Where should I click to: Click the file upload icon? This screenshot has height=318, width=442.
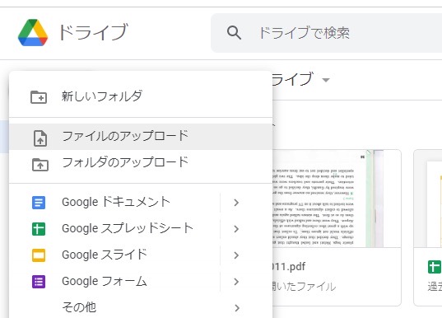(40, 138)
